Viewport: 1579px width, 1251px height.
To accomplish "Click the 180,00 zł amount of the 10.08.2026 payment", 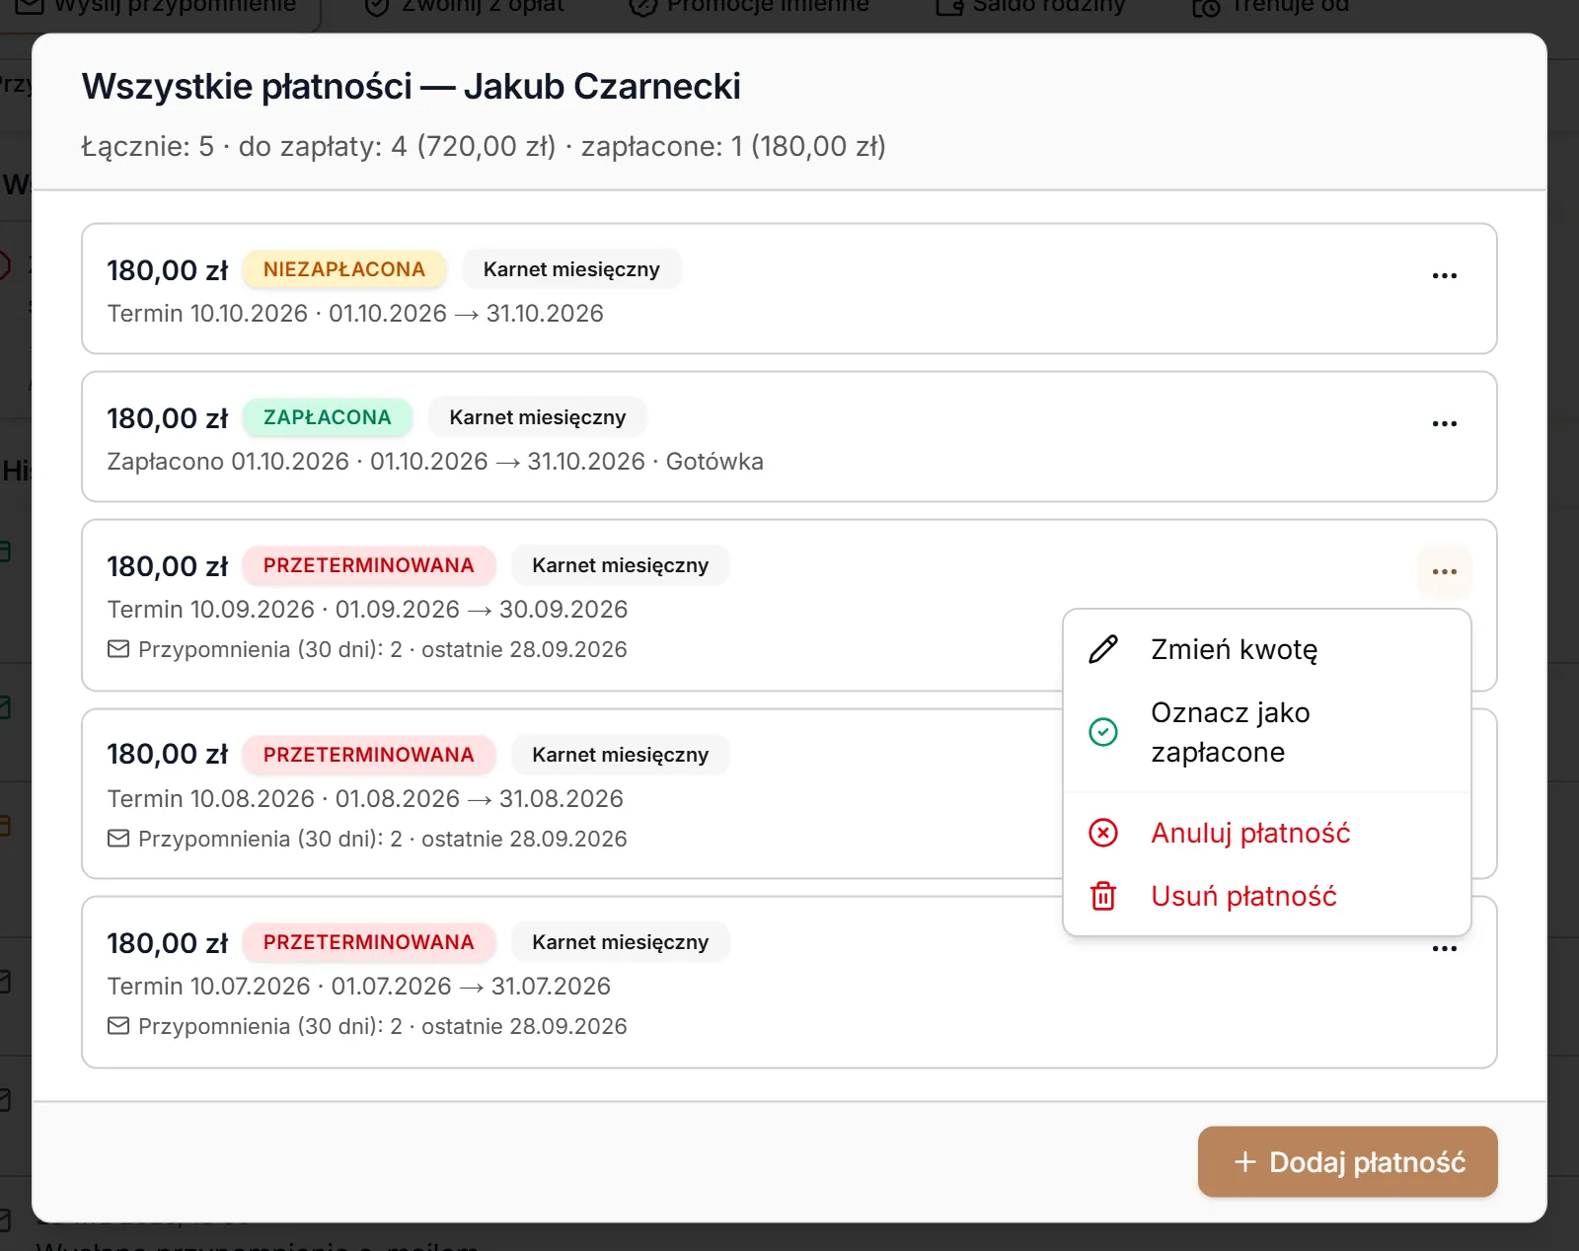I will click(x=167, y=756).
